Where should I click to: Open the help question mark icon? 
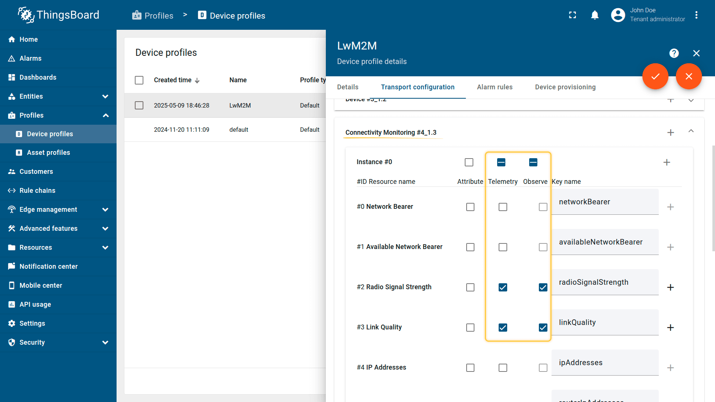click(674, 53)
